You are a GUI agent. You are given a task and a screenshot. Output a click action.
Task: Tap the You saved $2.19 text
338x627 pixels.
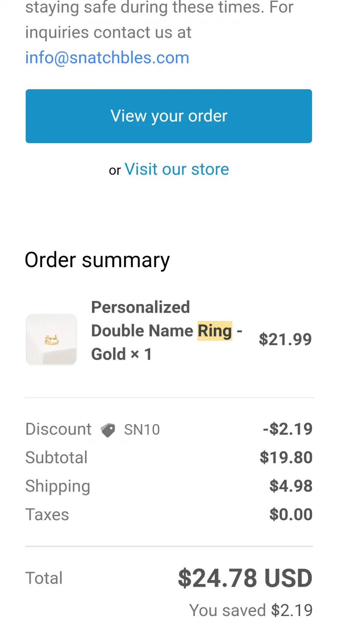click(251, 610)
